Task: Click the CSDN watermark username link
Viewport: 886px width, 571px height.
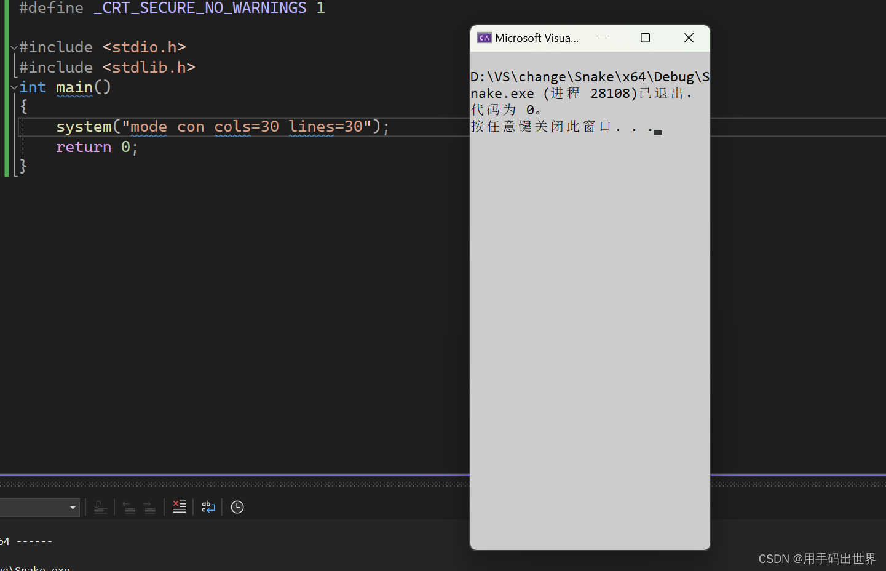Action: coord(817,558)
